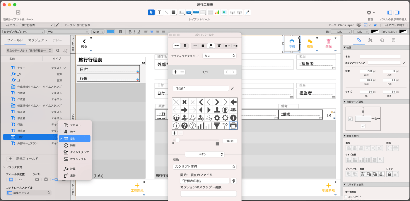Open the 12 pt font size dropdown
Viewport: 410px width, 201px height.
click(98, 32)
